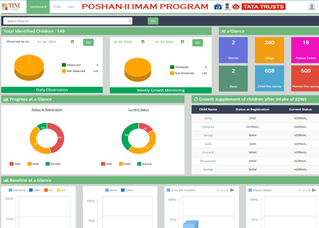Toggle the SC legend item
The height and width of the screenshot is (228, 319).
[x=49, y=190]
